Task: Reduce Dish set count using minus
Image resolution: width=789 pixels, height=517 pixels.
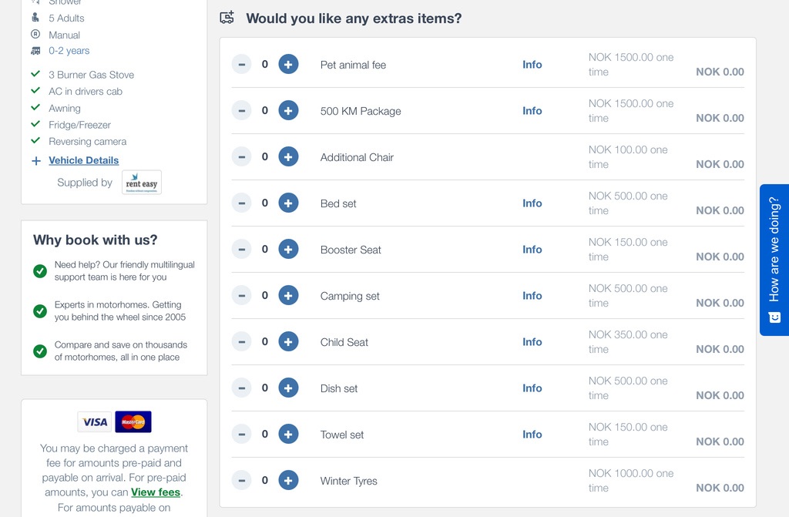Action: coord(242,388)
